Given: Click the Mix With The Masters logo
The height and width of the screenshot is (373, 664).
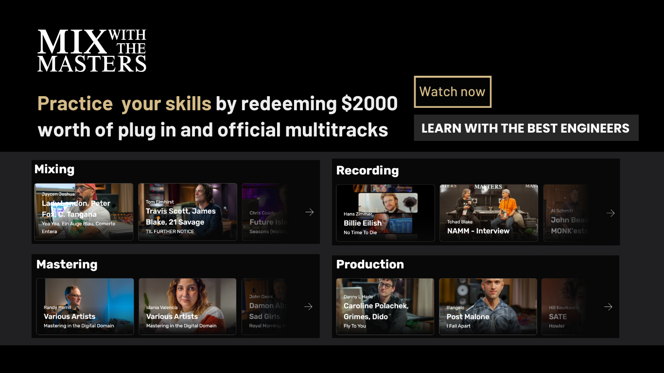Looking at the screenshot, I should (92, 51).
